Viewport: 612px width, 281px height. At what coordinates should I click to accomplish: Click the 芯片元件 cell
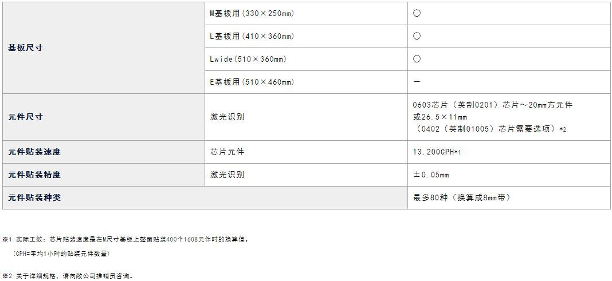[x=227, y=152]
